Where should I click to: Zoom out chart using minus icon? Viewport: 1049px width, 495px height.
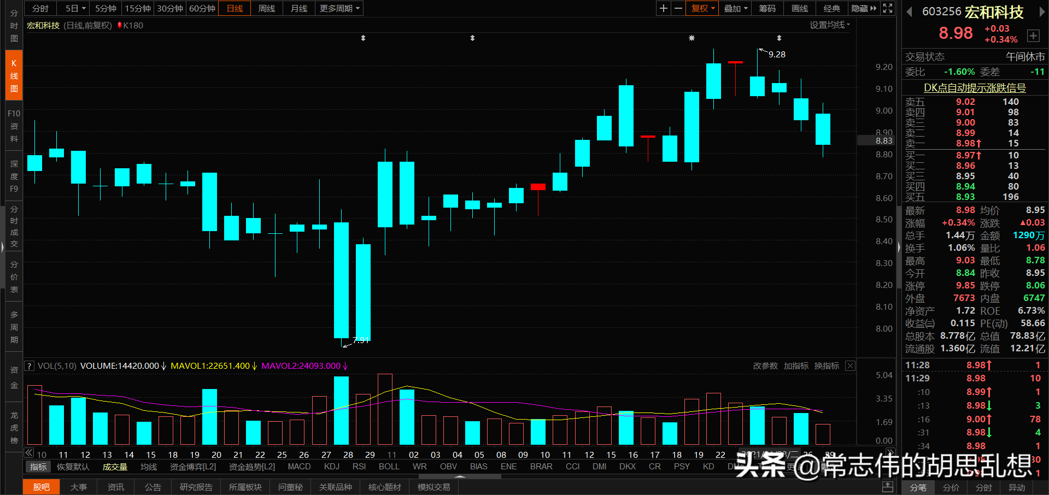pyautogui.click(x=679, y=8)
